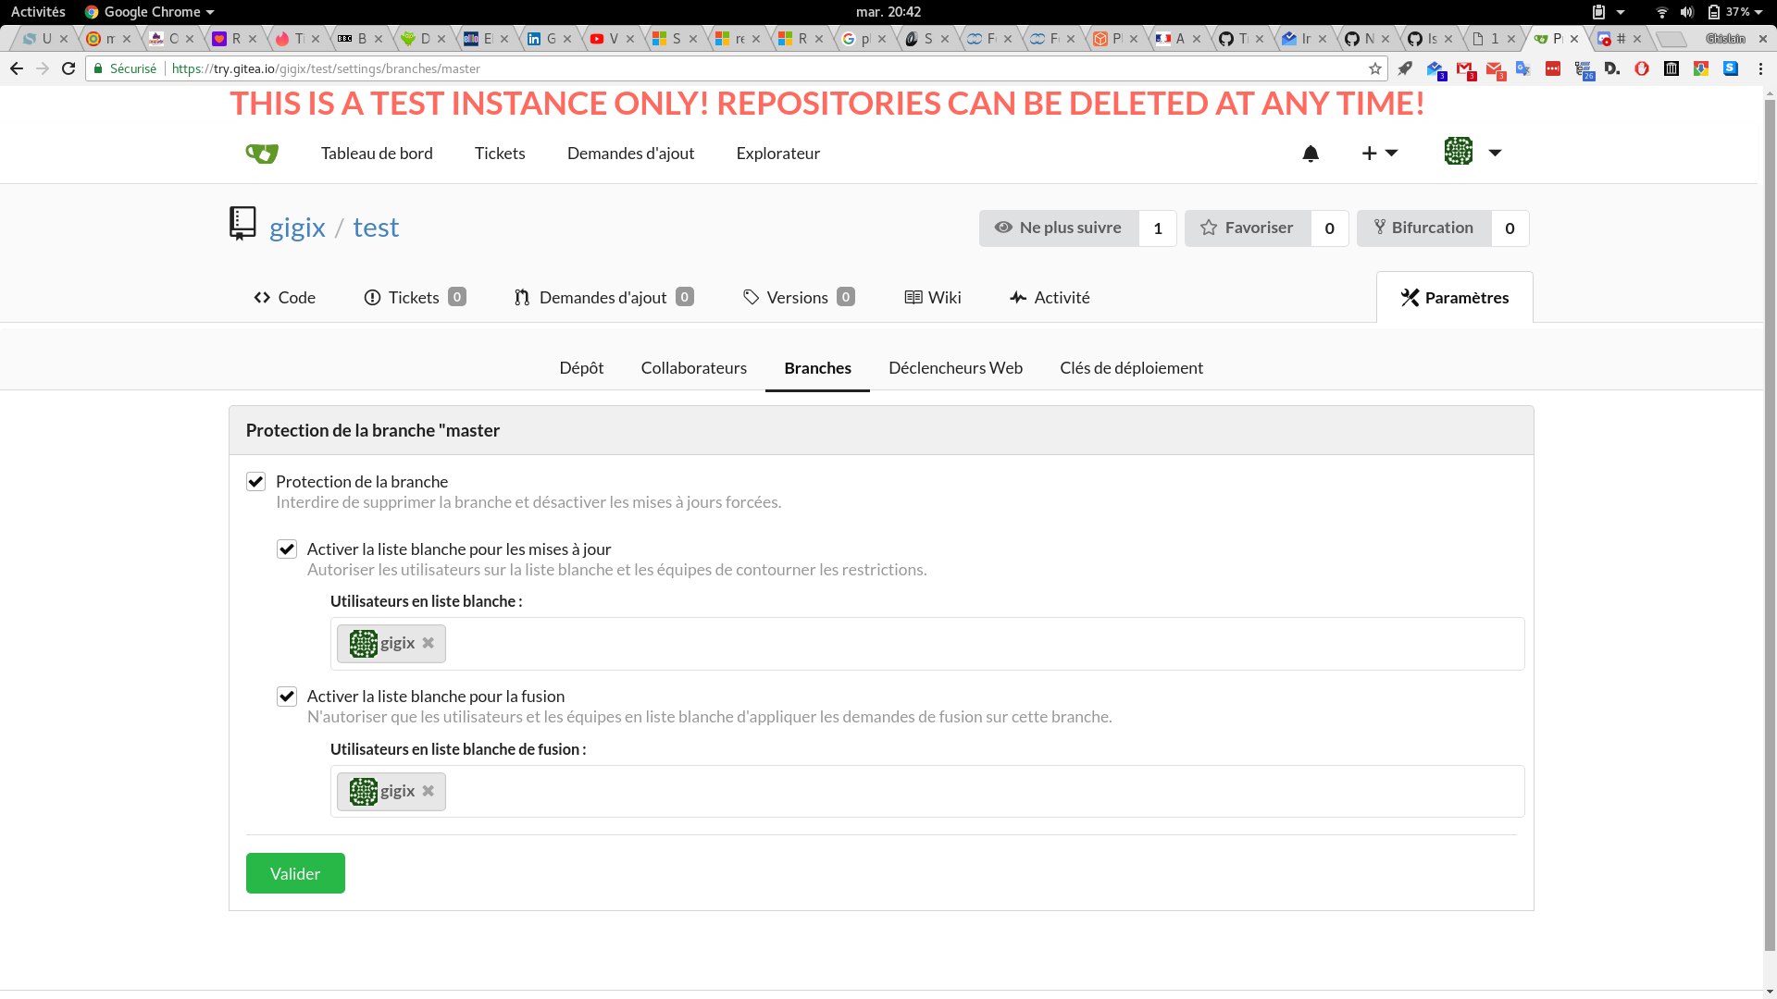
Task: Switch to the Dépôt settings tab
Action: tap(581, 368)
